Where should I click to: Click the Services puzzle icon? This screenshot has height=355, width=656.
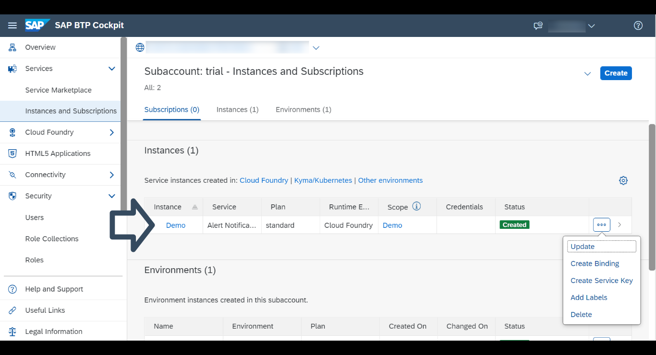12,69
